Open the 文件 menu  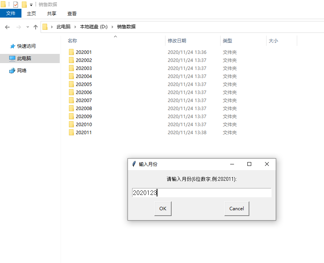pos(10,13)
